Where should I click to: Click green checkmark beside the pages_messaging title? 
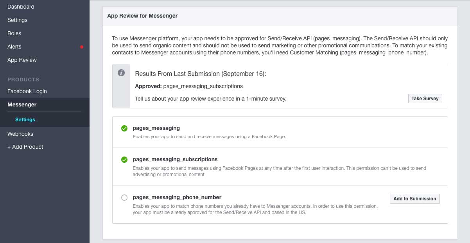124,128
